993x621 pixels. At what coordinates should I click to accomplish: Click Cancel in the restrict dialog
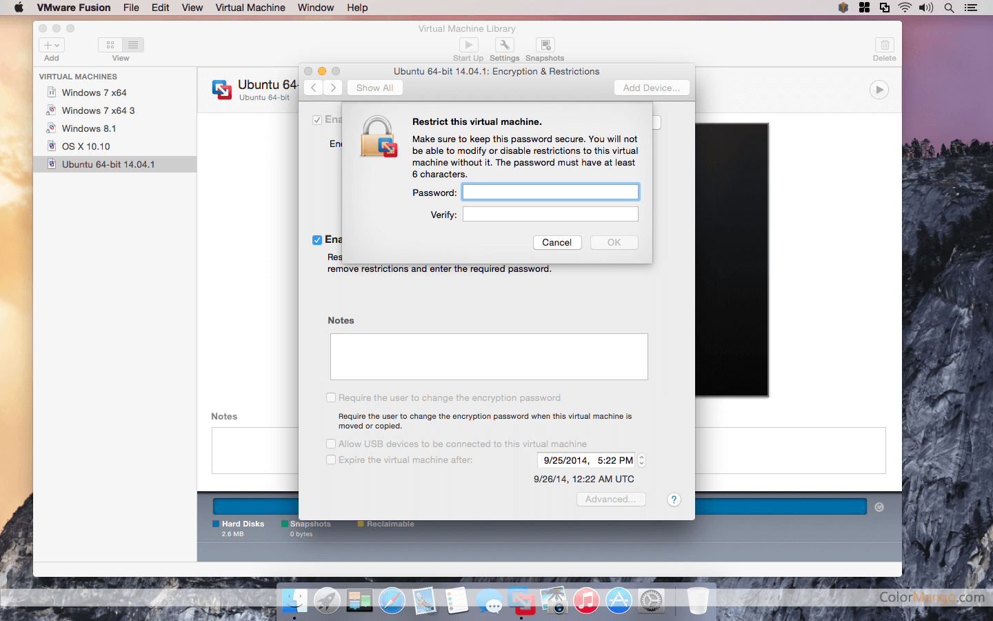(556, 242)
